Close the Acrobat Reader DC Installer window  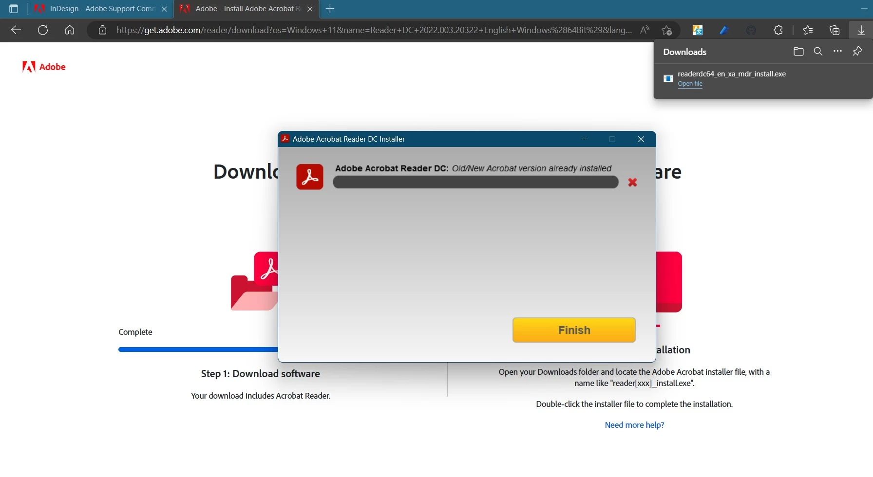[641, 139]
